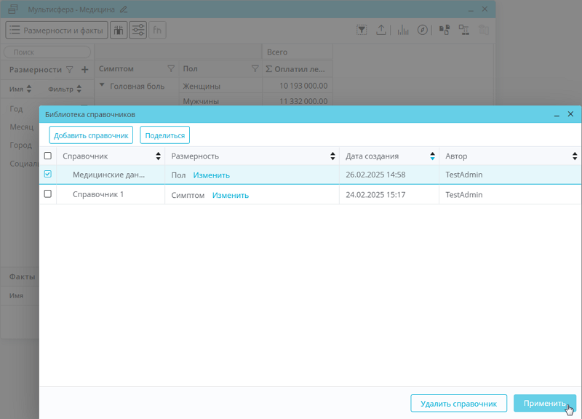
Task: Open the filter dropdown on Пол column
Action: (255, 69)
